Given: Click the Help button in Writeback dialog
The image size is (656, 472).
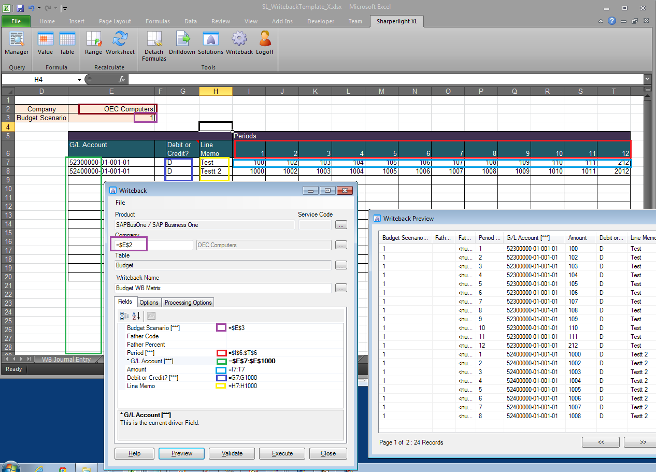Looking at the screenshot, I should pos(134,453).
